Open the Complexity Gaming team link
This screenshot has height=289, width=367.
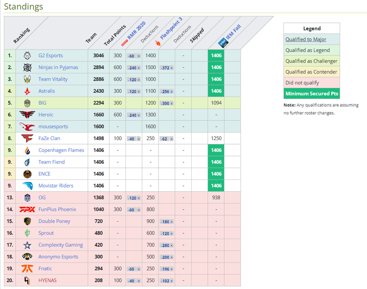point(61,245)
